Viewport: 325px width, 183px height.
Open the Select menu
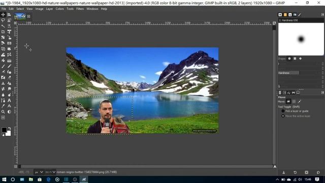tap(20, 9)
